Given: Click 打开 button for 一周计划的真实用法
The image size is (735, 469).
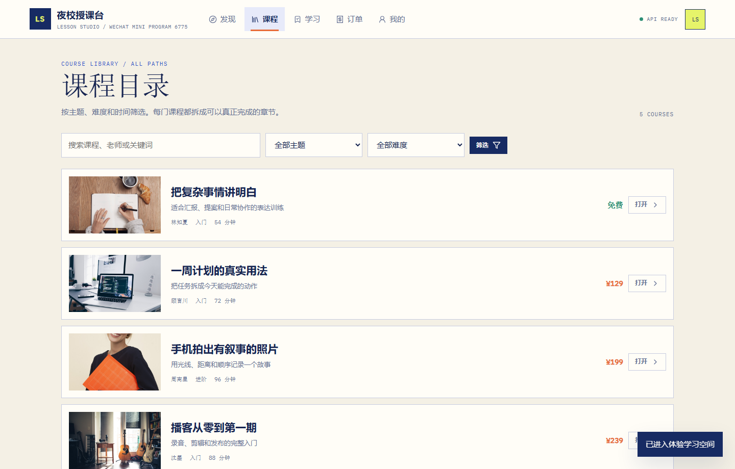Looking at the screenshot, I should pos(647,283).
